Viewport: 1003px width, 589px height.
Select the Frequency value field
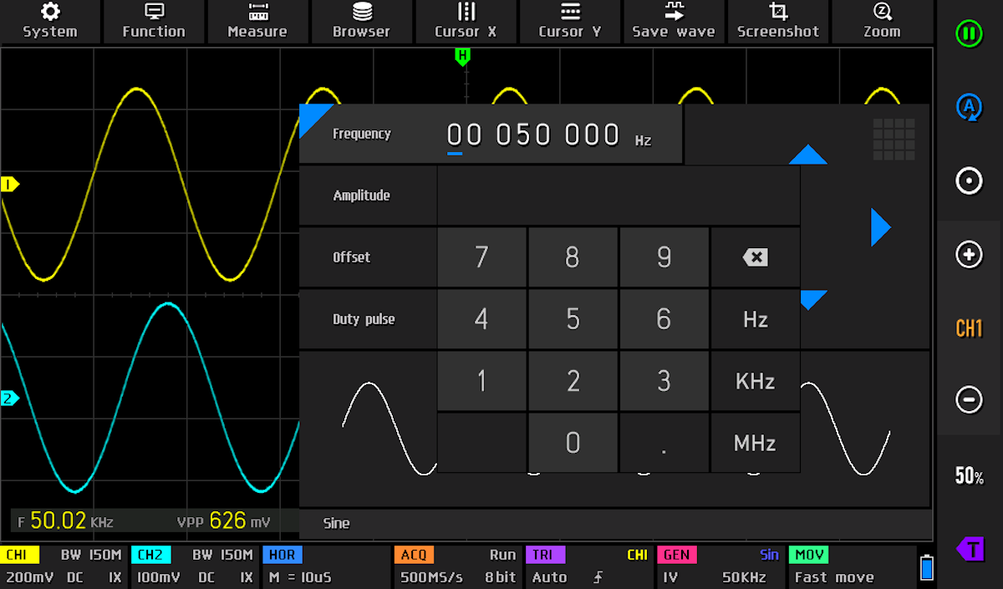tap(535, 135)
